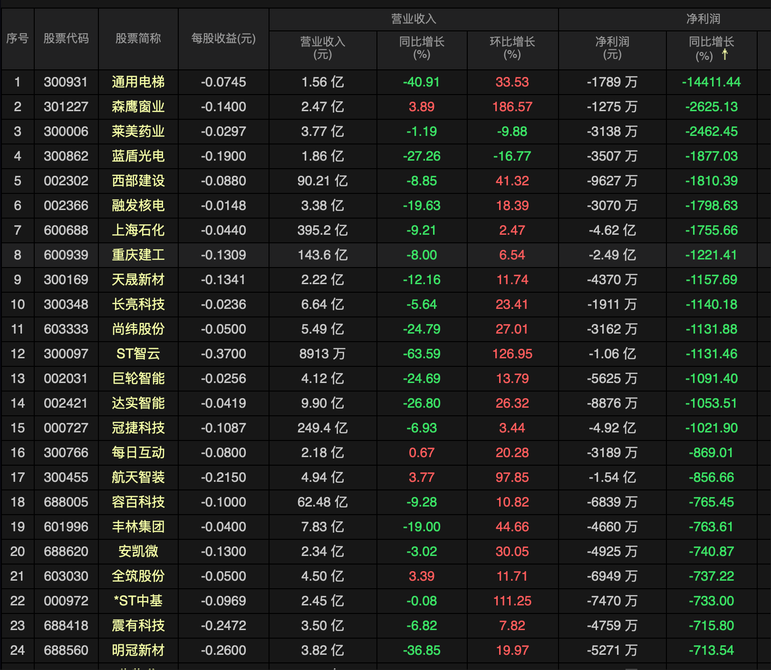771x670 pixels.
Task: Select stock code 300931
Action: pyautogui.click(x=66, y=82)
